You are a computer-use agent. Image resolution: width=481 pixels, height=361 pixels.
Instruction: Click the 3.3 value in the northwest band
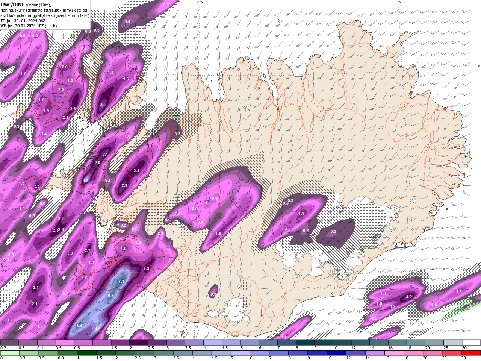[103, 104]
